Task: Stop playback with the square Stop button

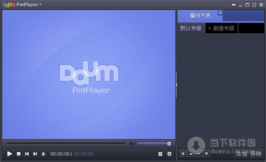Action: coord(19,154)
